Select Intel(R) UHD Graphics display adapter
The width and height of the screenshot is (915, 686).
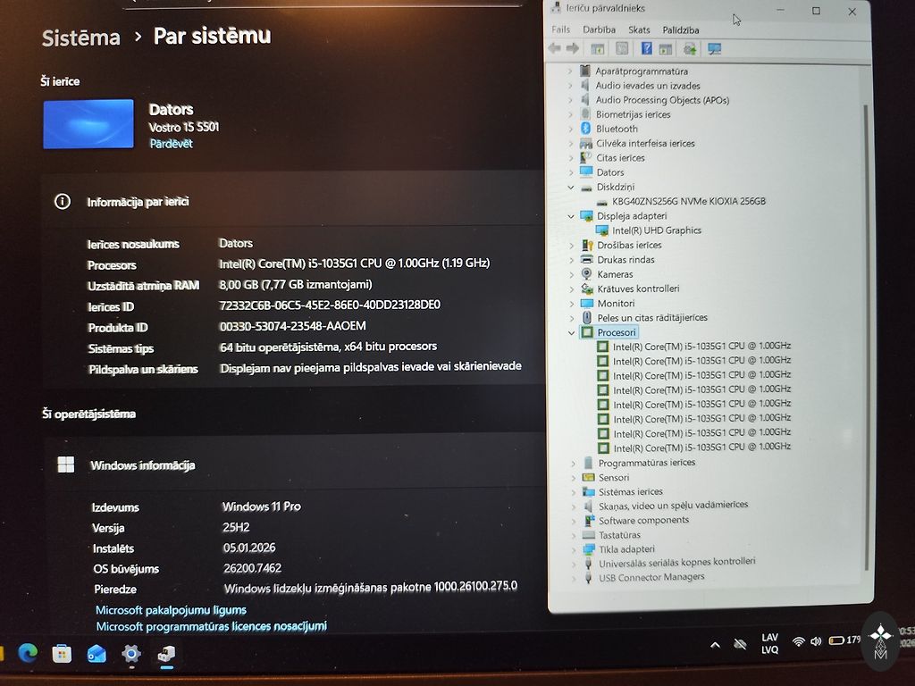656,230
